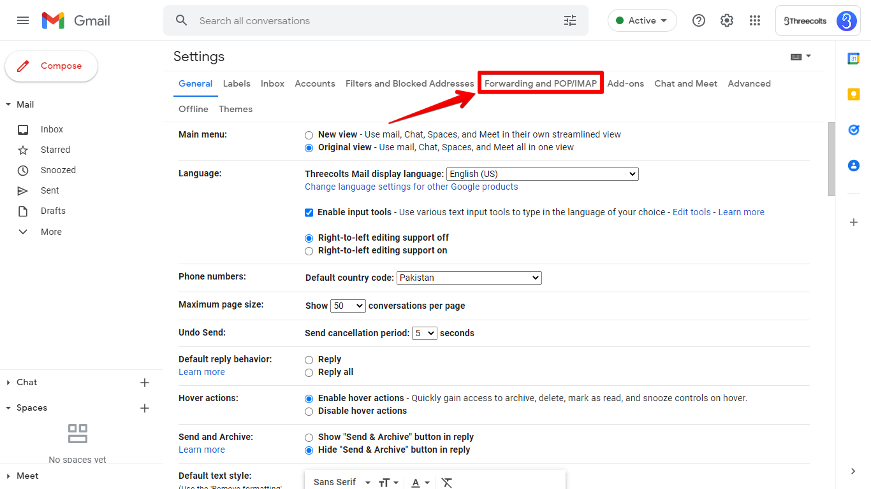The width and height of the screenshot is (871, 489).
Task: Expand the Meet section
Action: pyautogui.click(x=8, y=476)
